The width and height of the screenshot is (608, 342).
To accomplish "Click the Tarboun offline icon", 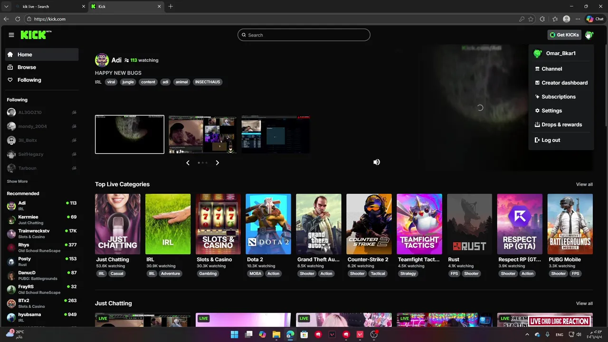I will point(74,168).
